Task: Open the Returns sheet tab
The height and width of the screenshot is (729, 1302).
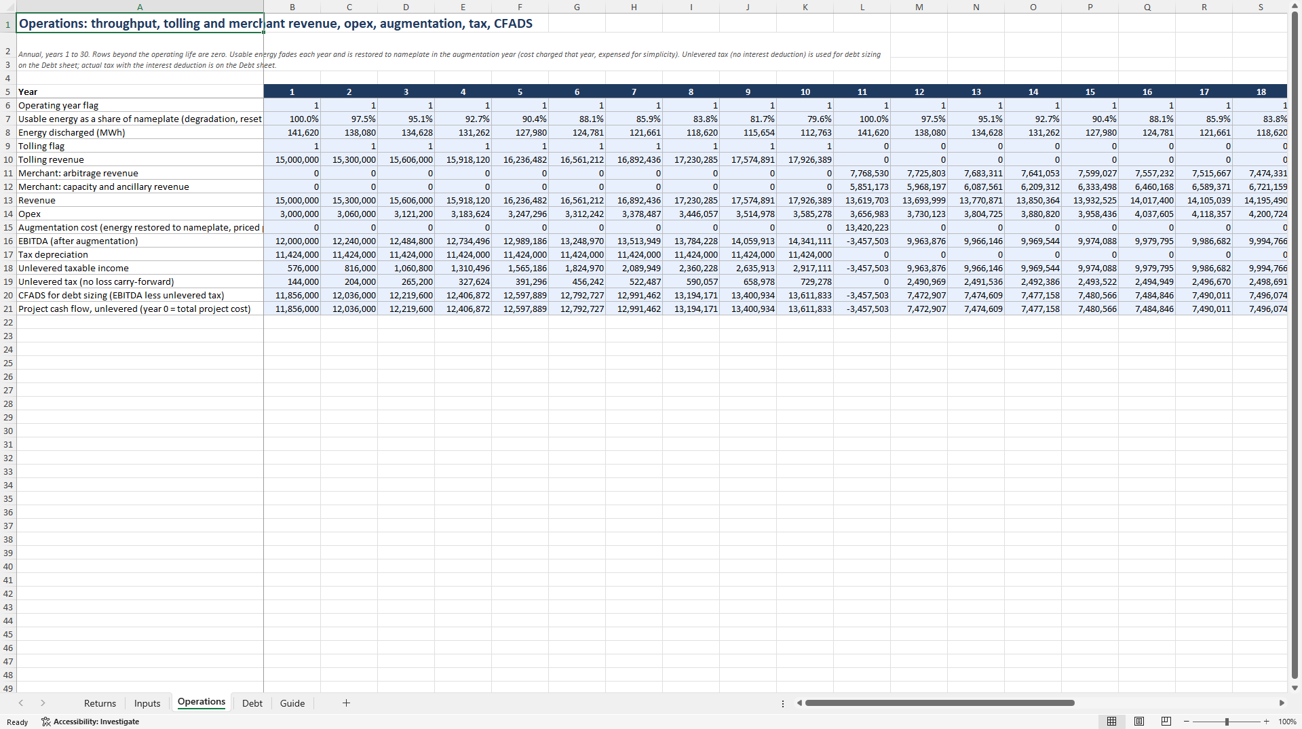Action: pyautogui.click(x=100, y=703)
